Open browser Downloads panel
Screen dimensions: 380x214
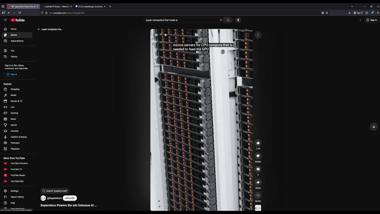coord(349,13)
